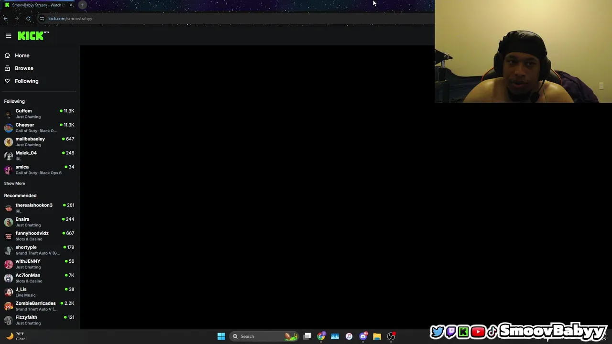Click Cheesur's avatar
The height and width of the screenshot is (344, 612).
[x=9, y=128]
